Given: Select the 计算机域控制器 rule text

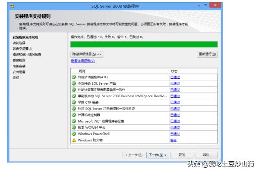Looking at the screenshot, I should [89, 115].
